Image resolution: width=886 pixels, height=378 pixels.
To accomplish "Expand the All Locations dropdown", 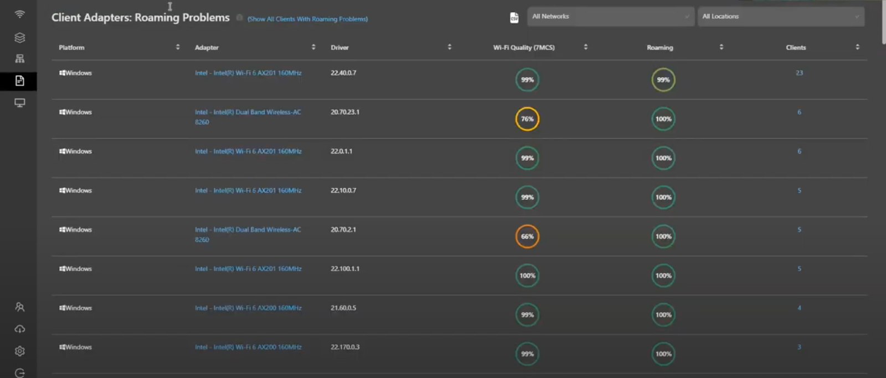I will click(781, 17).
